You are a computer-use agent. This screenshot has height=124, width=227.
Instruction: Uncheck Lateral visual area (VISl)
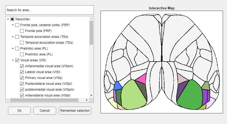(x=22, y=72)
